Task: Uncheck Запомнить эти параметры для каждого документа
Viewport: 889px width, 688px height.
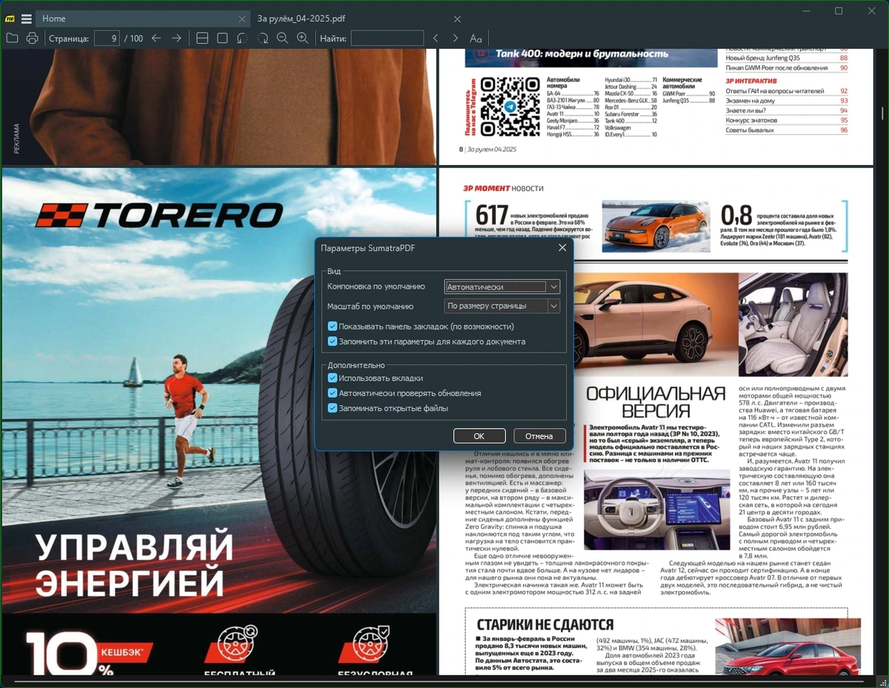Action: click(x=333, y=341)
